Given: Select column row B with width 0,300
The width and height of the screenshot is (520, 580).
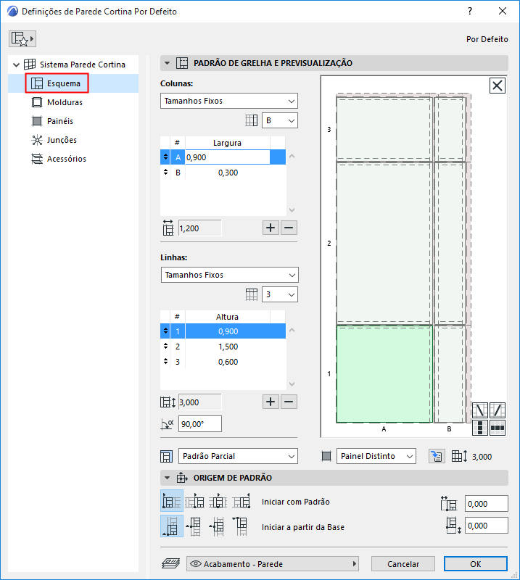Looking at the screenshot, I should (223, 173).
